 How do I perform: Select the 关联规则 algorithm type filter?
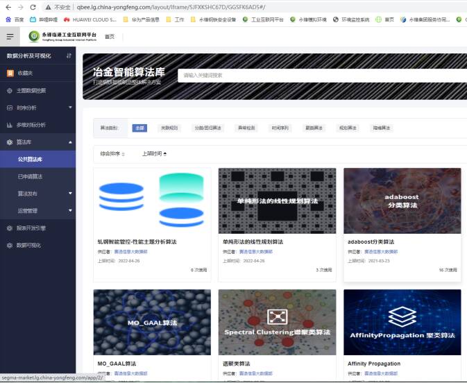tap(169, 128)
